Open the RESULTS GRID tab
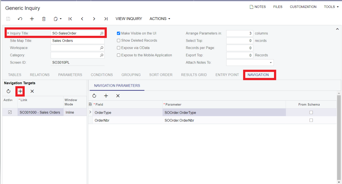 point(194,75)
